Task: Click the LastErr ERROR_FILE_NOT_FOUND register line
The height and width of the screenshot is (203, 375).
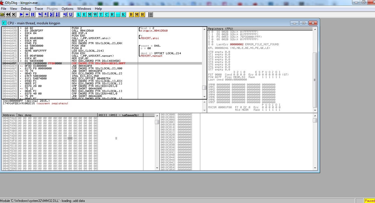Action: (x=247, y=44)
